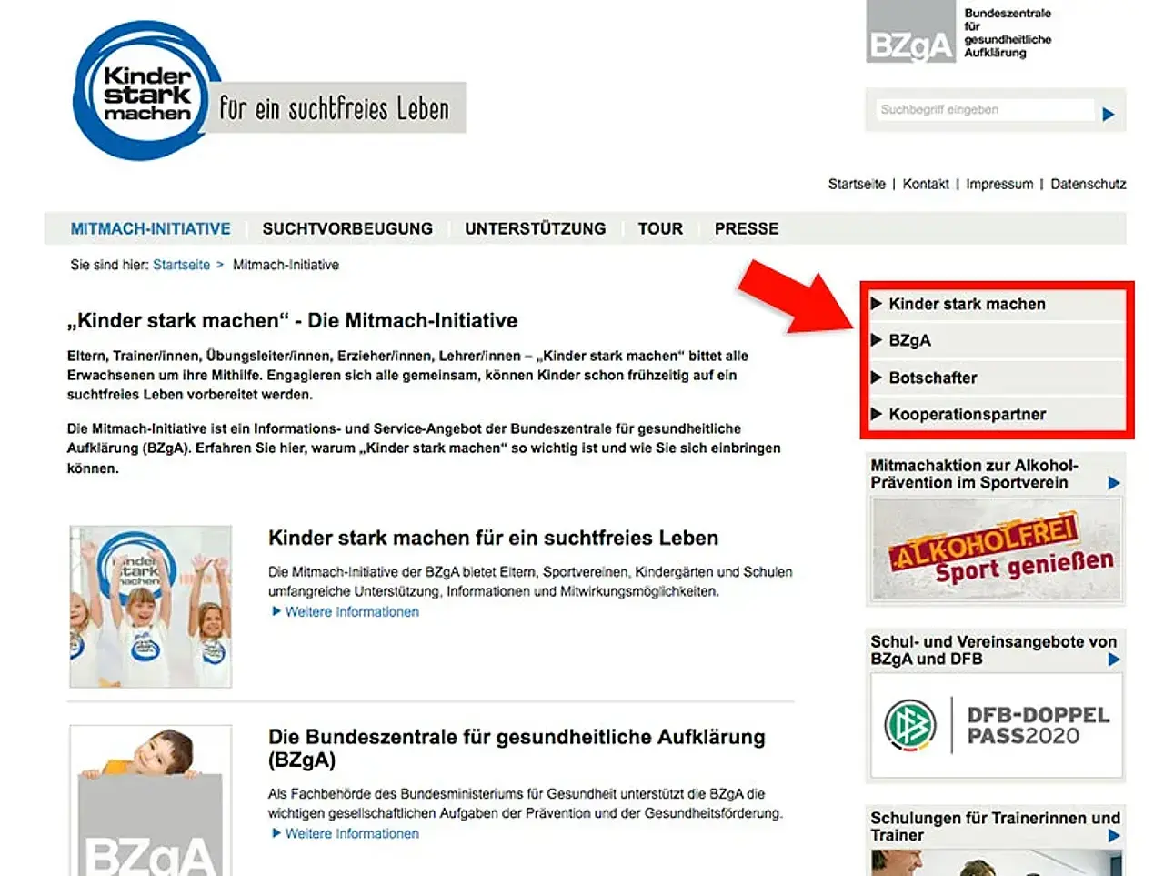The image size is (1164, 876).
Task: Click the Kinder stark machen logo
Action: point(147,93)
